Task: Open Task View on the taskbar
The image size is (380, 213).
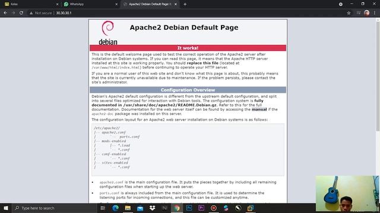Action: (103, 208)
